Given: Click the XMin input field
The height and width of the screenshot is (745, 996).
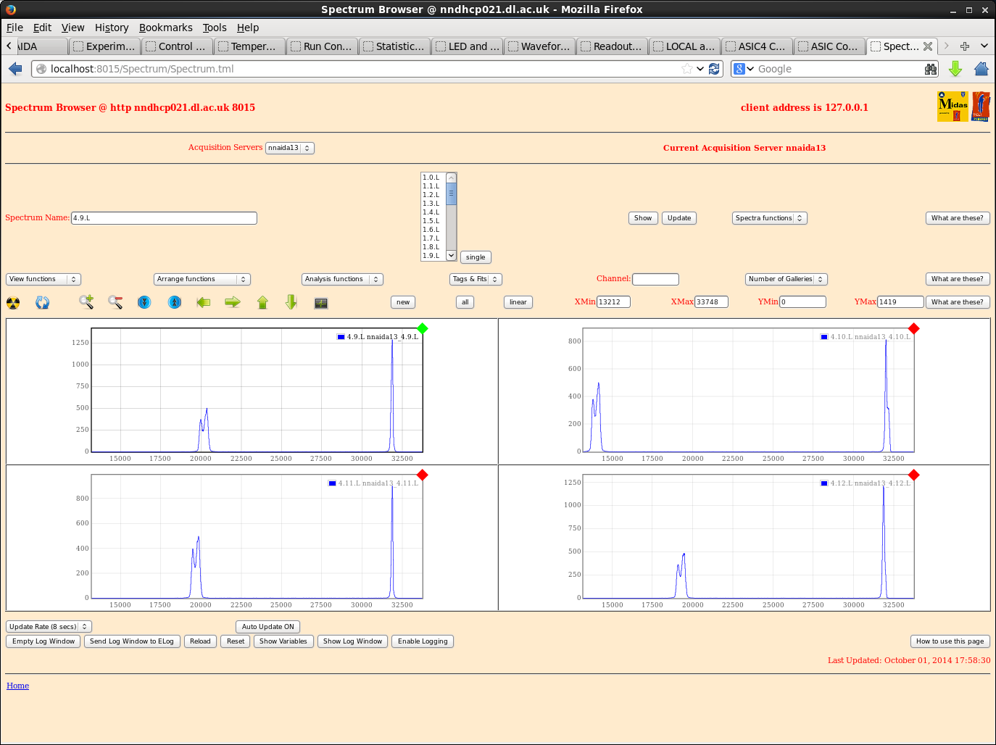Looking at the screenshot, I should (613, 302).
